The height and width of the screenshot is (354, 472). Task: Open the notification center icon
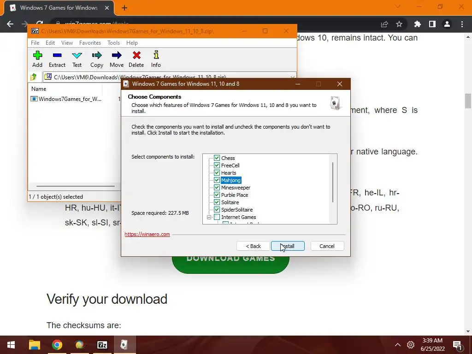pos(458,345)
